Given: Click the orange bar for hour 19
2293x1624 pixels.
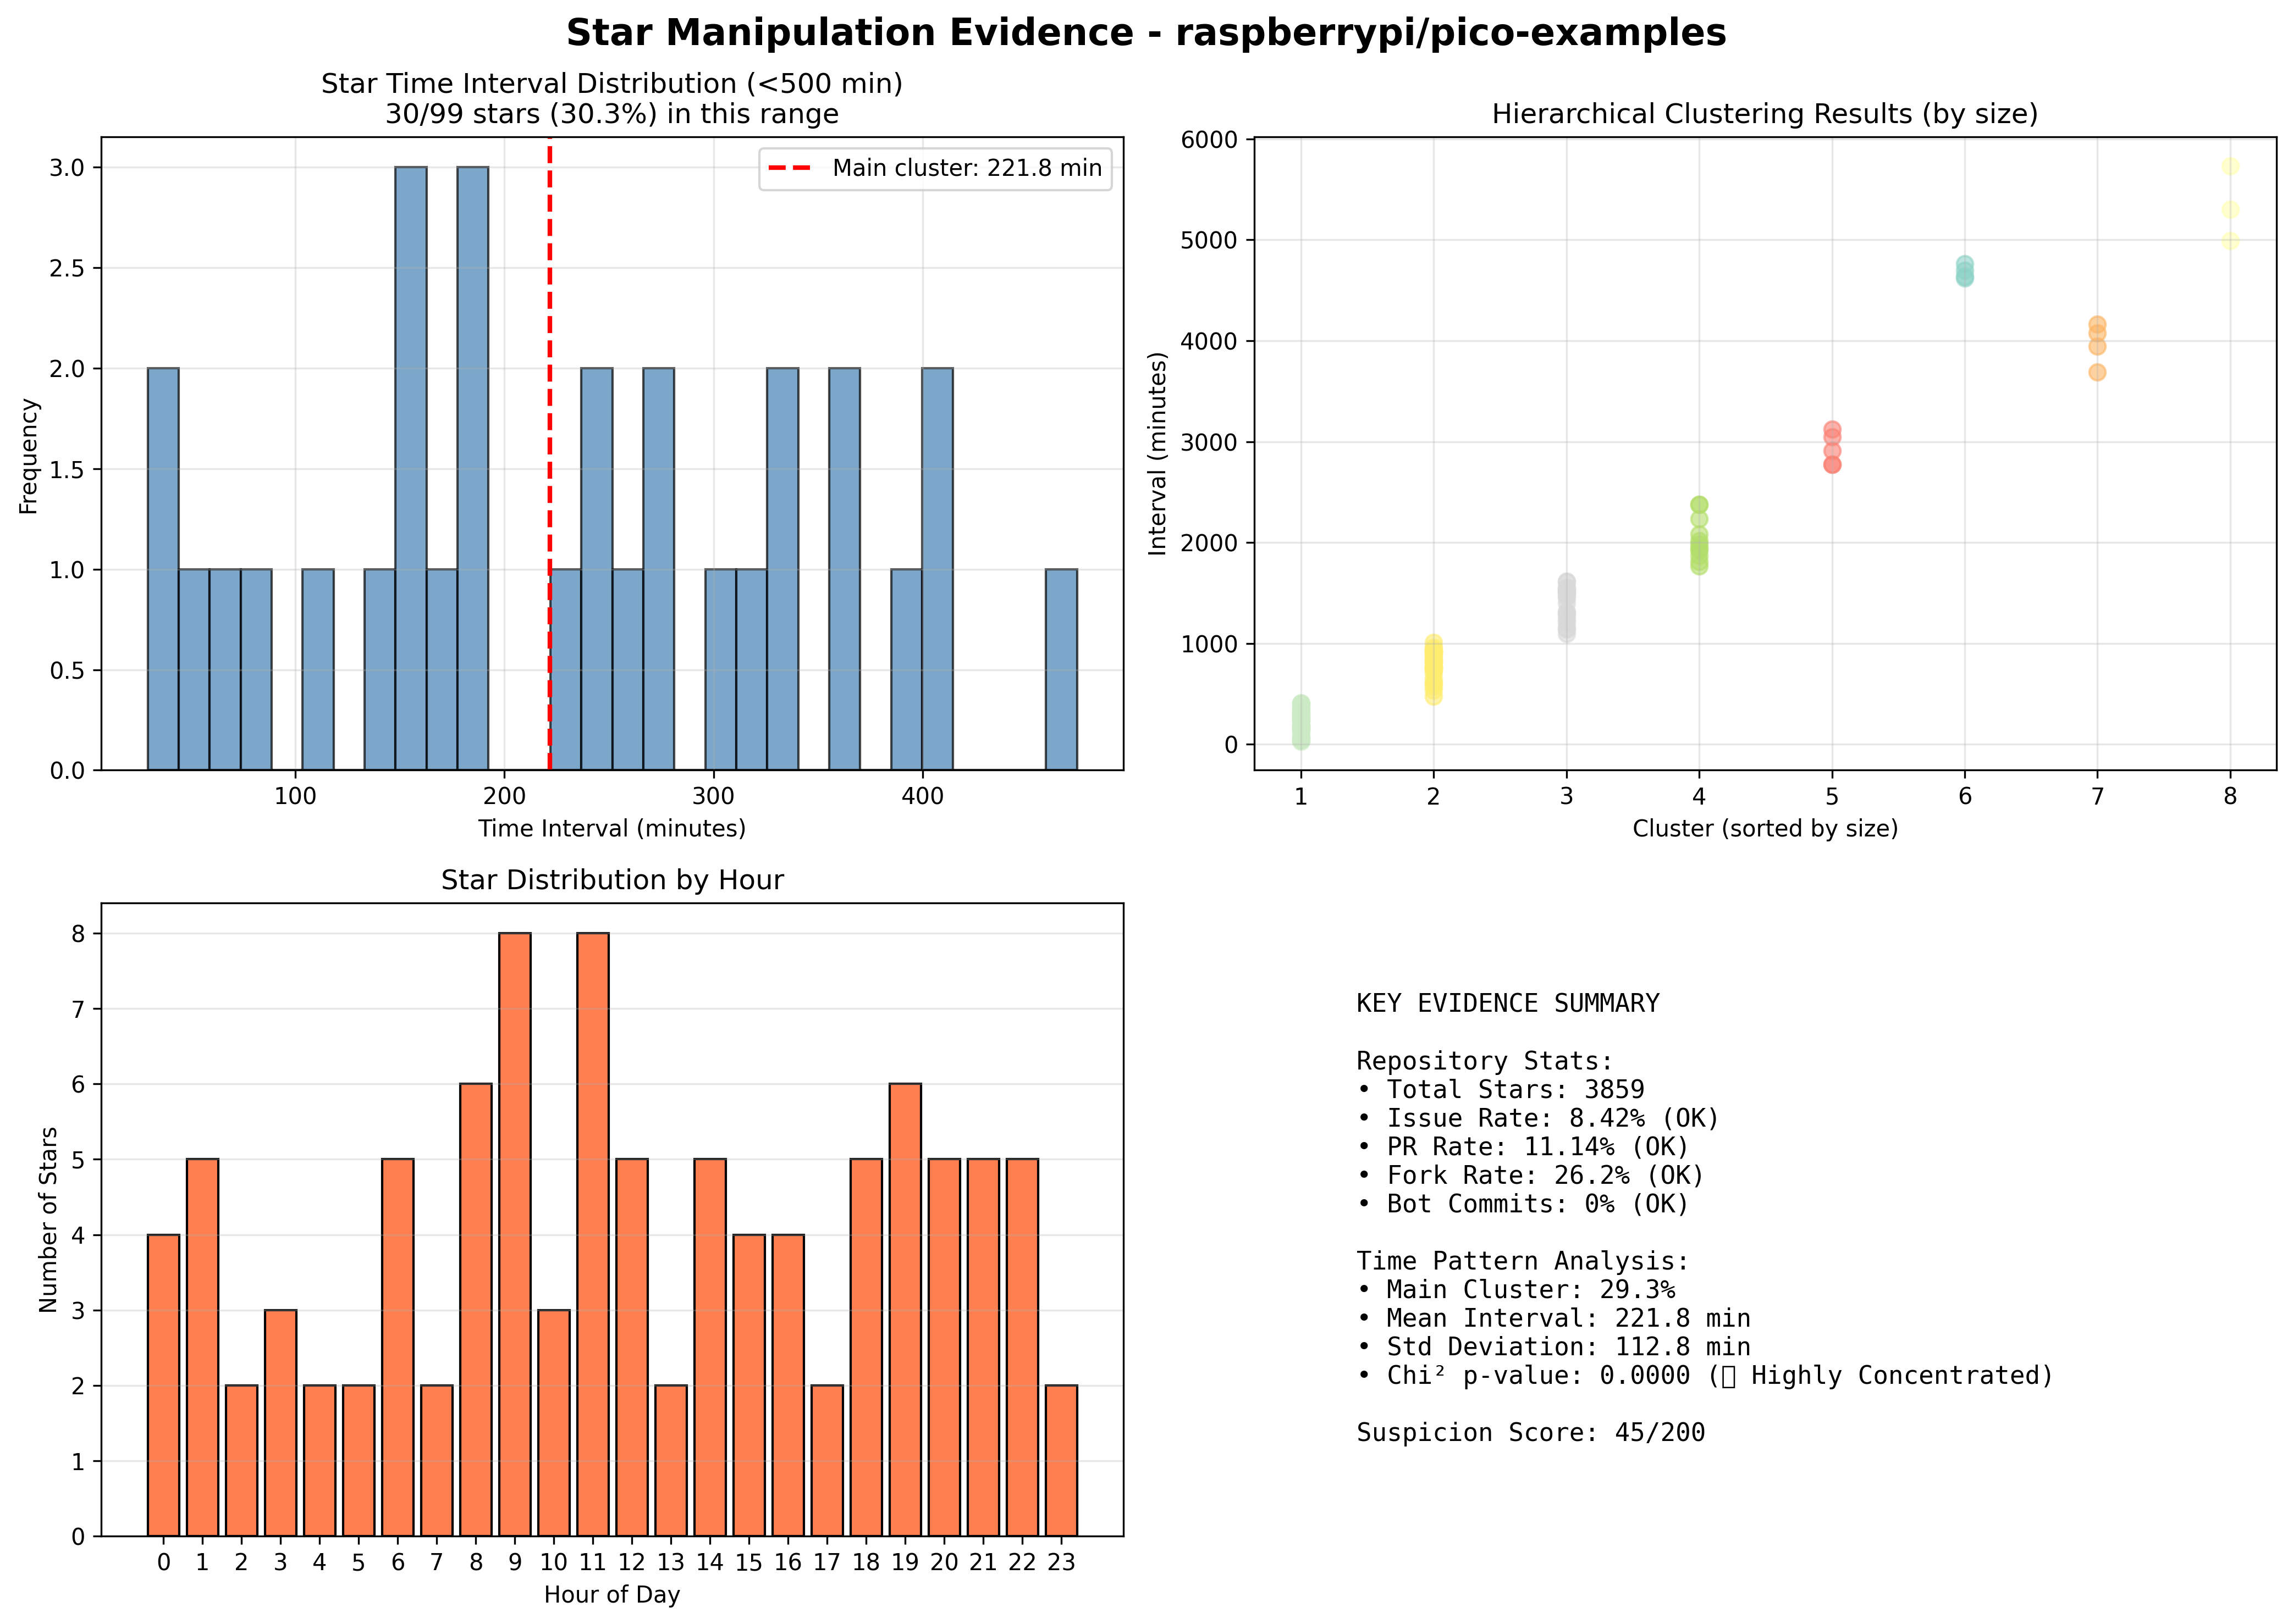Looking at the screenshot, I should coord(906,1310).
